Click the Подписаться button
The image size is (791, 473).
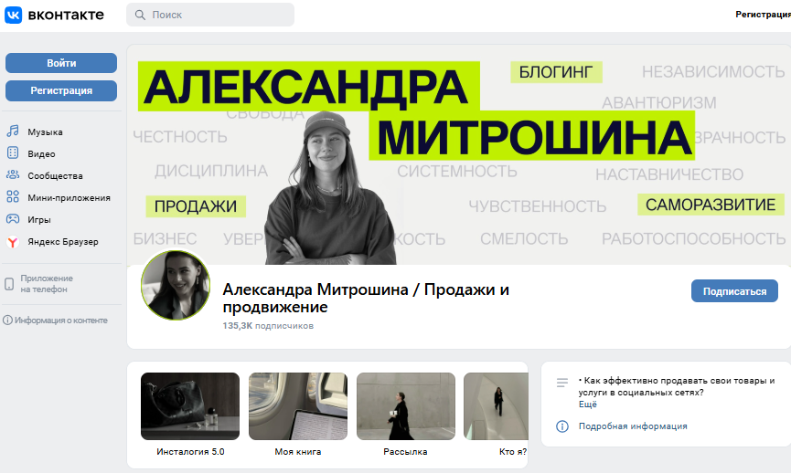pyautogui.click(x=734, y=291)
